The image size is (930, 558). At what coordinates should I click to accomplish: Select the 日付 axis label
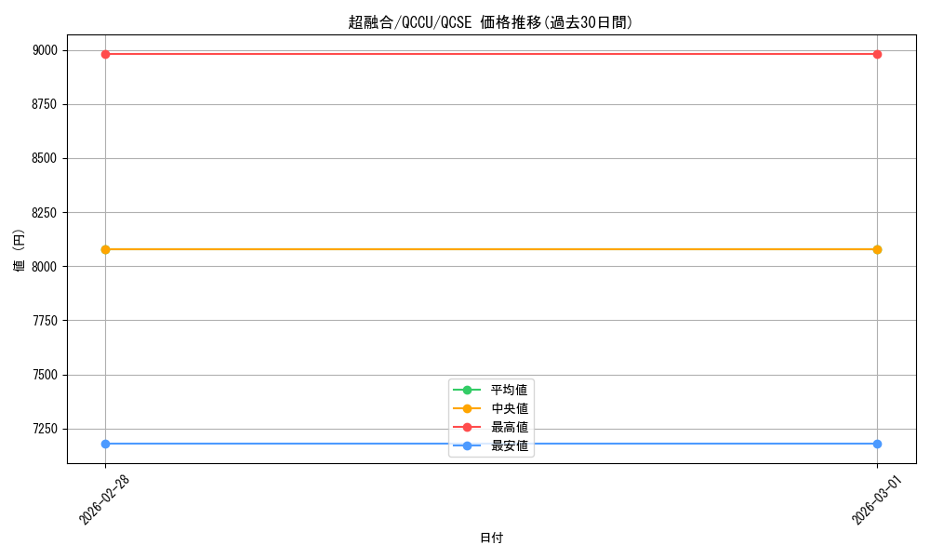tap(491, 538)
